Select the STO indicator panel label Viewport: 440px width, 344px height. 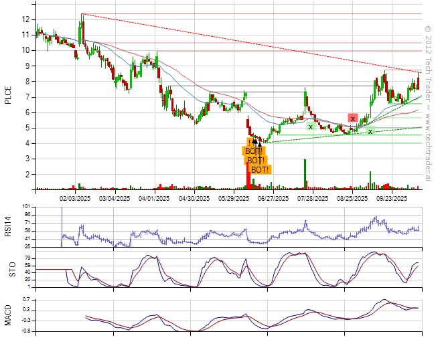9,269
